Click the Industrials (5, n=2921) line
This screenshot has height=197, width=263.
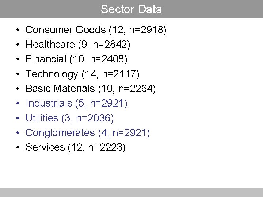tap(77, 103)
